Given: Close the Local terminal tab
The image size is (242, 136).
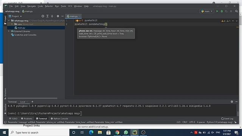Looking at the screenshot, I should coord(27,102).
